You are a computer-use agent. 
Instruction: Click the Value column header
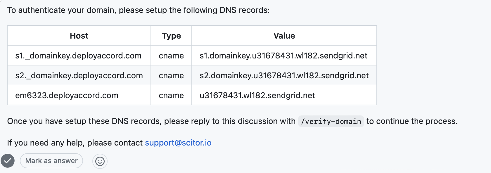pyautogui.click(x=284, y=36)
